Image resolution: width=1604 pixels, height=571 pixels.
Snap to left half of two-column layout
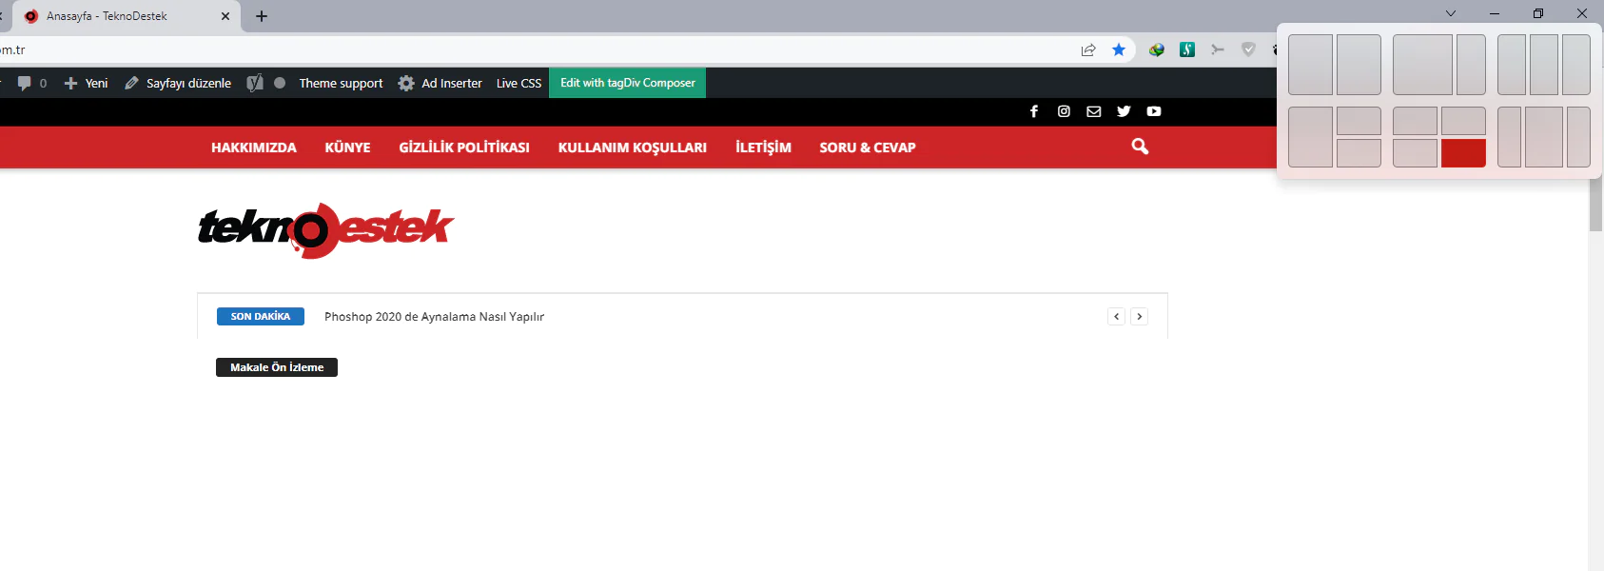point(1310,65)
